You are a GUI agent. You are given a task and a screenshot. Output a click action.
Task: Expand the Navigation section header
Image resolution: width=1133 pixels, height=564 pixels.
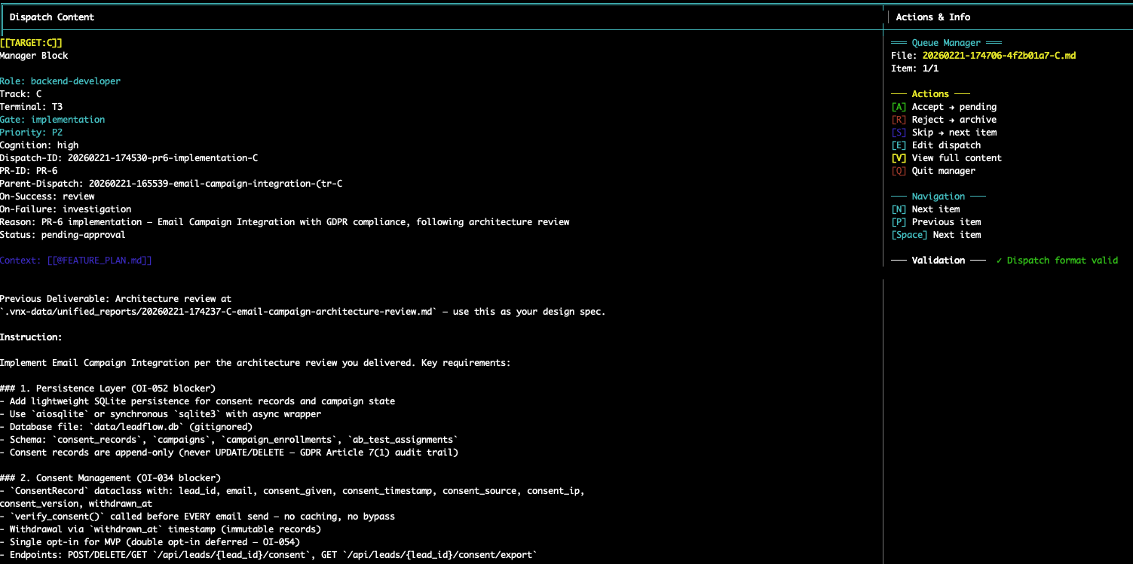tap(938, 196)
